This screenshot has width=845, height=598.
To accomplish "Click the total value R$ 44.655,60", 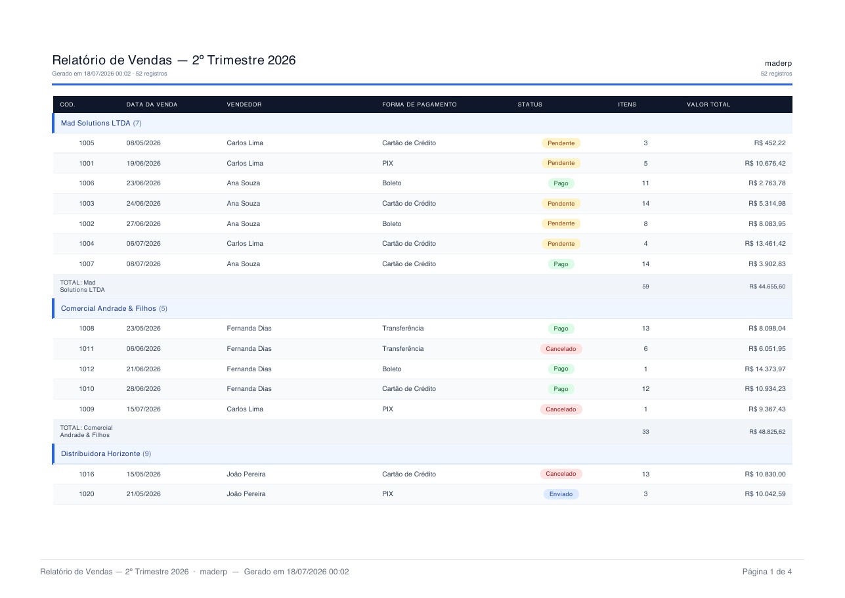I will (x=767, y=287).
